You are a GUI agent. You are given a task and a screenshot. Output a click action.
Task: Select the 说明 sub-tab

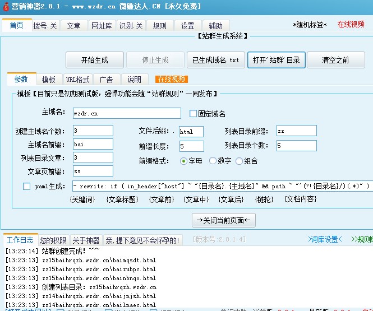[x=135, y=80]
